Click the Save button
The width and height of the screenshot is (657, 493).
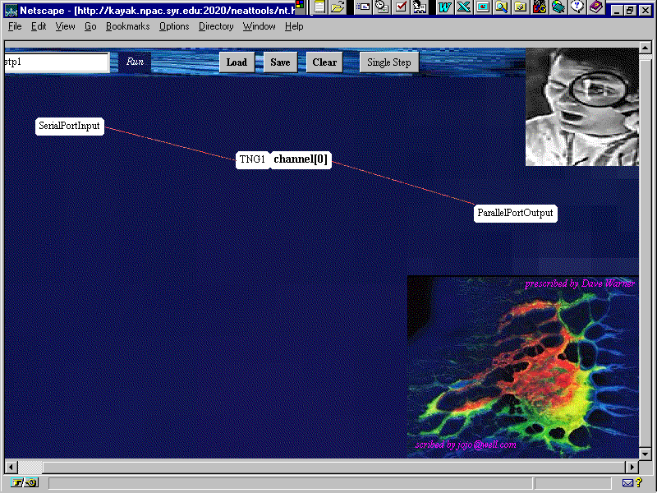(x=280, y=62)
